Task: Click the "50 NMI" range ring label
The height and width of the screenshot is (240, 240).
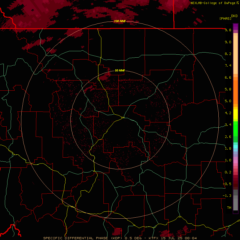Action: click(x=120, y=70)
